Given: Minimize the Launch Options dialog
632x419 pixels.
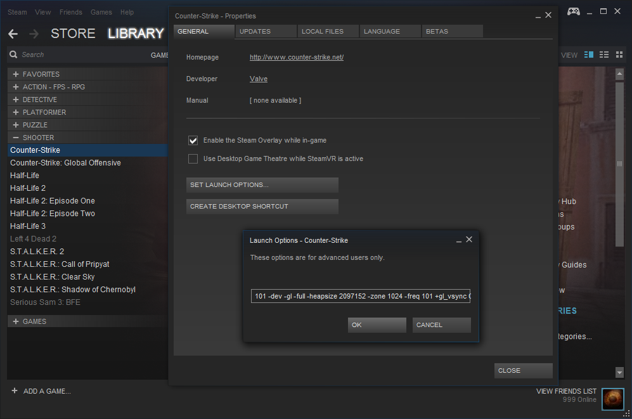Looking at the screenshot, I should (459, 240).
